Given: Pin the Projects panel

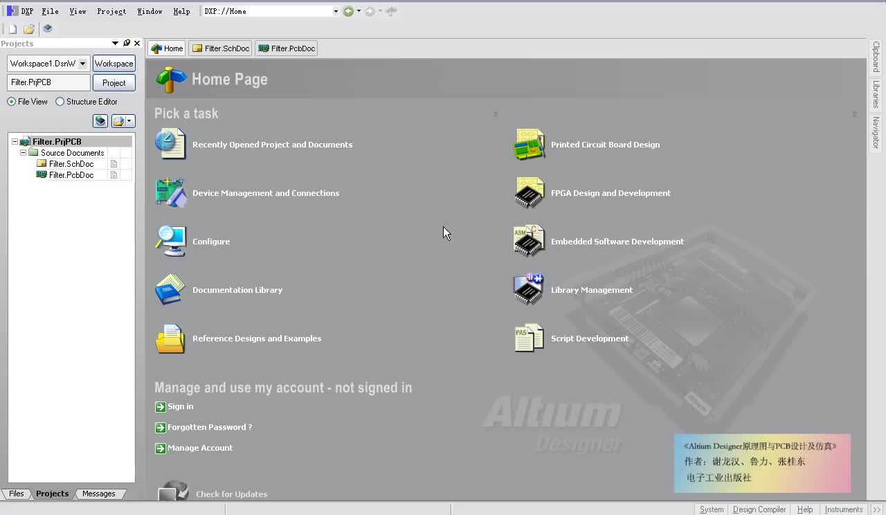Looking at the screenshot, I should [127, 43].
